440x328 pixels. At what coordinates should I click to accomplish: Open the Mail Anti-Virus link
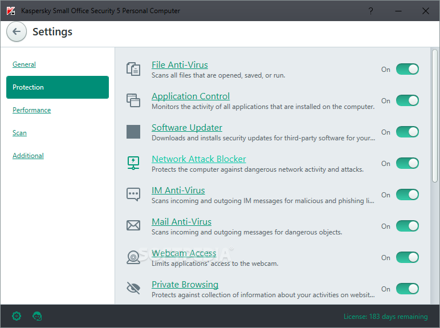(x=182, y=222)
